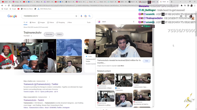This screenshot has width=197, height=110.
Task: Select the Overview chip
Action: coord(49,34)
